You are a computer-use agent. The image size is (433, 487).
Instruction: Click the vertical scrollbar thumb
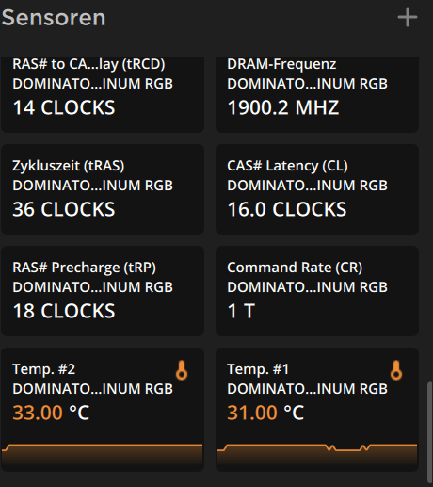pyautogui.click(x=429, y=432)
